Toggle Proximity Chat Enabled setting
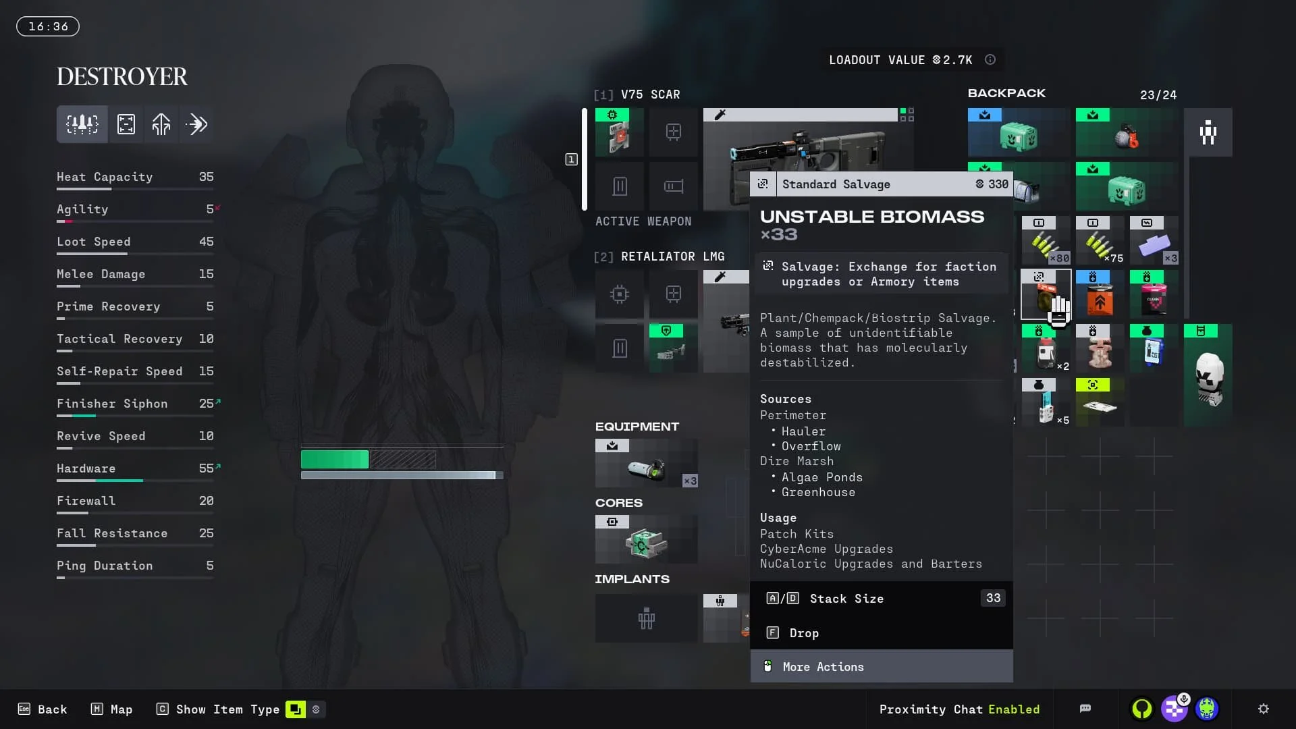 click(959, 709)
